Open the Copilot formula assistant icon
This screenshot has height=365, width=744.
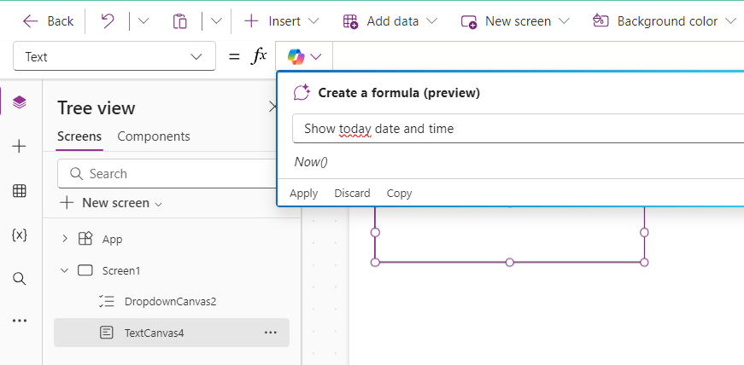(x=296, y=56)
